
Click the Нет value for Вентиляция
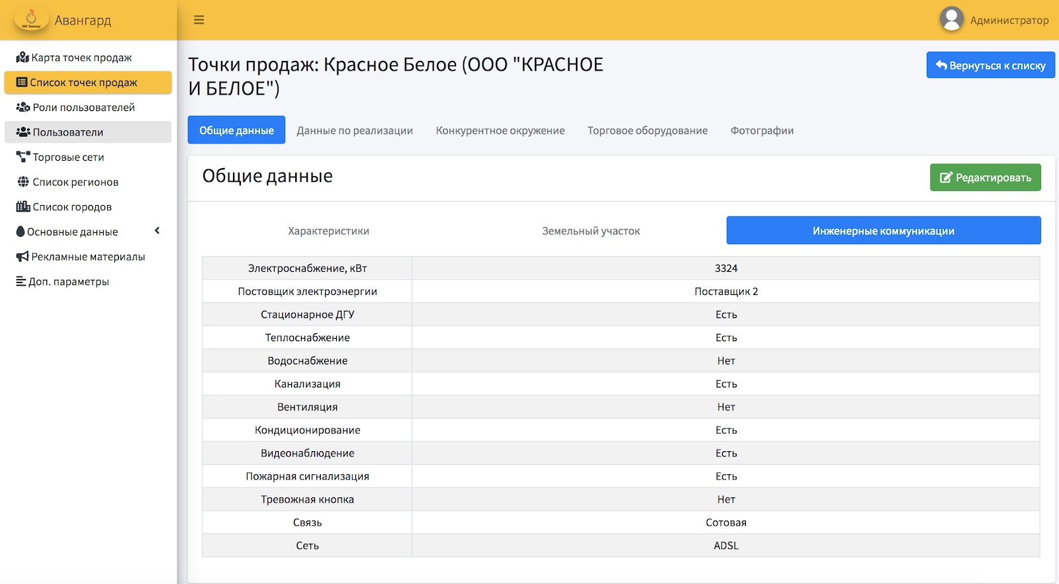point(726,407)
